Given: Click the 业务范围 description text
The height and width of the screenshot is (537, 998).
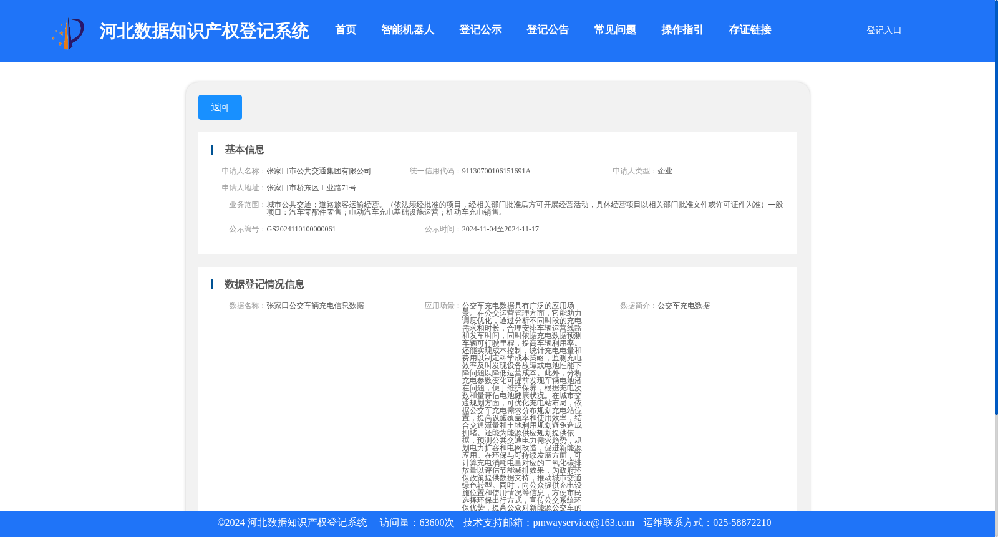Looking at the screenshot, I should [525, 208].
